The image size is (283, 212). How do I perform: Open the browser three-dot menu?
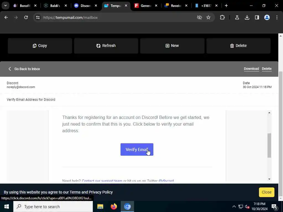click(277, 17)
